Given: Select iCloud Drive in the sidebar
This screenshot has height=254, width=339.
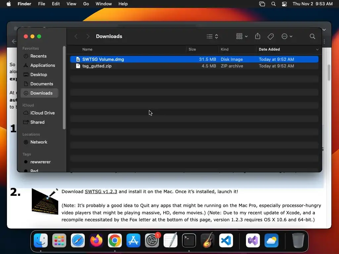Looking at the screenshot, I should [39, 113].
